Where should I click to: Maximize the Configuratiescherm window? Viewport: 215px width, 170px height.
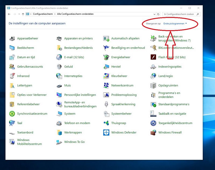190,8
